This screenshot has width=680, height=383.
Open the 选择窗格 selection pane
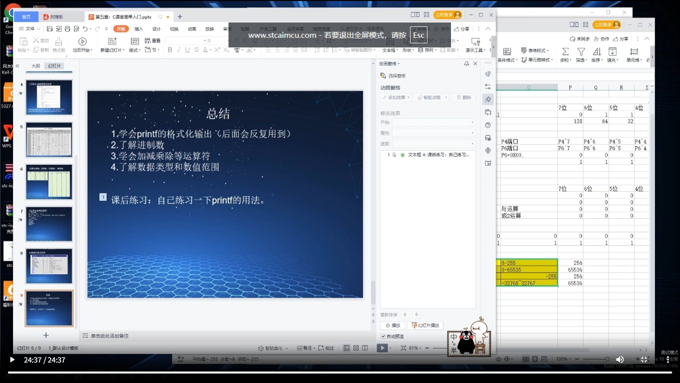click(x=393, y=76)
